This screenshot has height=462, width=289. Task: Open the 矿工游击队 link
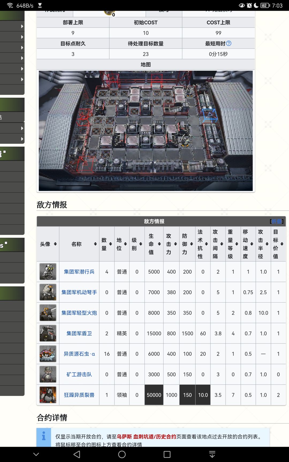tap(79, 374)
